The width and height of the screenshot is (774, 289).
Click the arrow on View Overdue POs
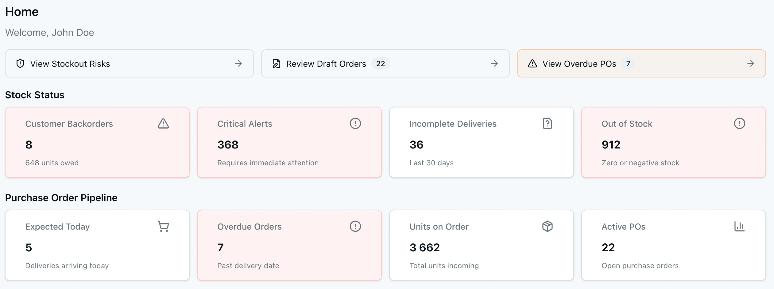point(751,64)
